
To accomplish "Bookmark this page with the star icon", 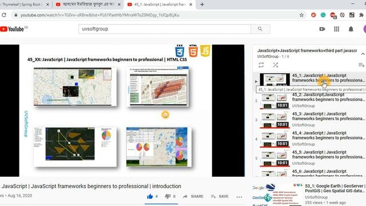I will point(301,15).
